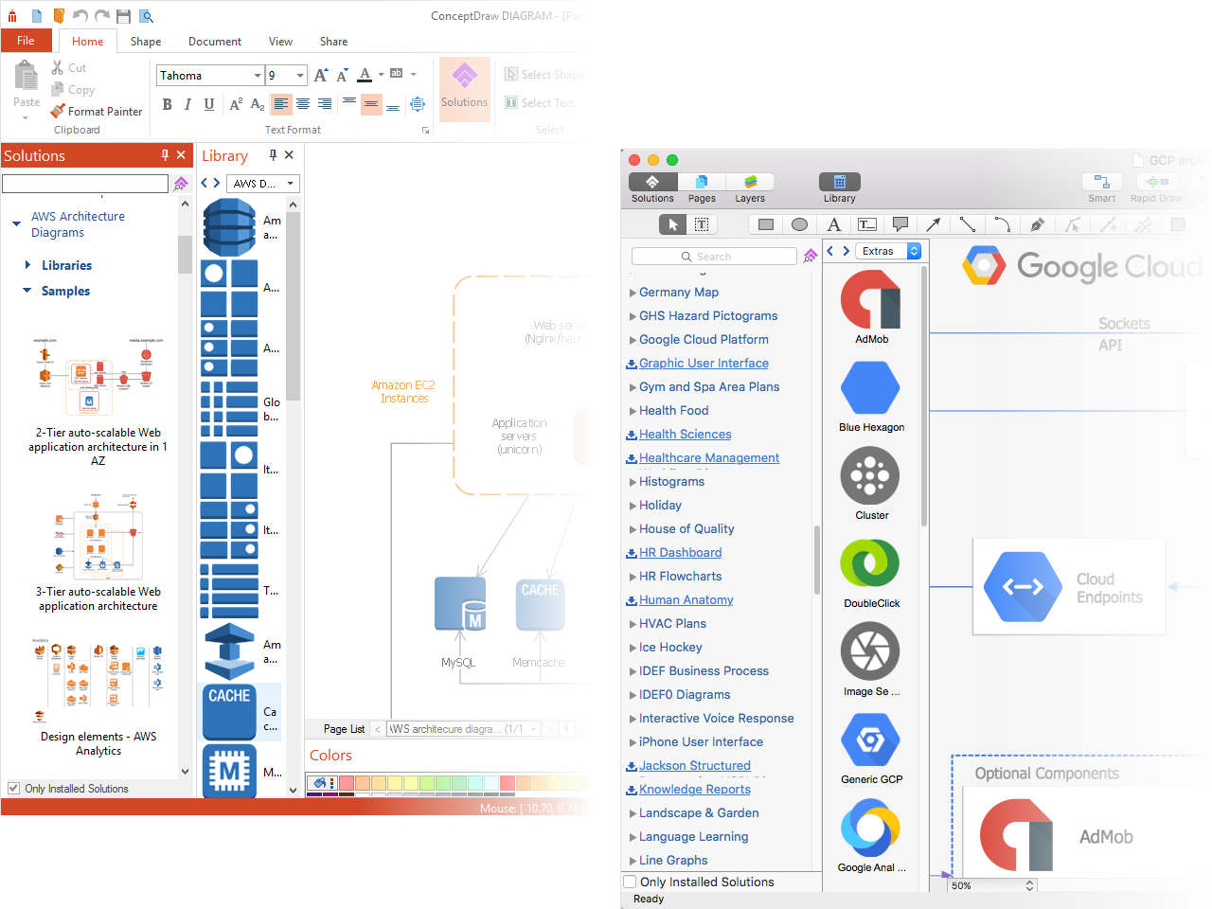Open the Graphic User Interface link

pos(704,364)
